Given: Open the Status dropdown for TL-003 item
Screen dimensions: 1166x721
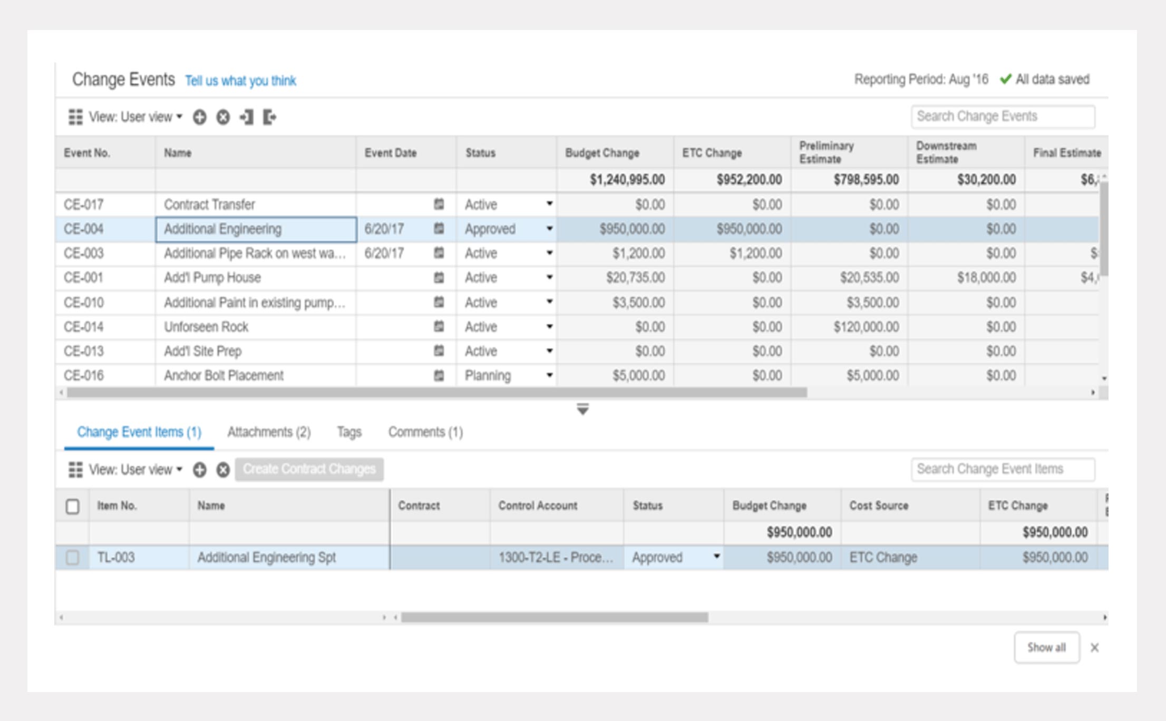Looking at the screenshot, I should (x=717, y=557).
